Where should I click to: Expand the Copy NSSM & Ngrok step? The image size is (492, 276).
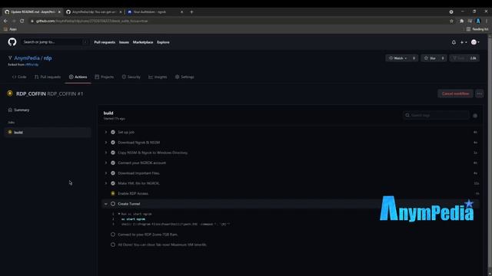[x=106, y=153]
